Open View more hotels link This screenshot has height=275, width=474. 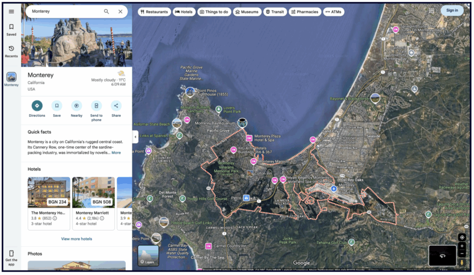(x=76, y=239)
